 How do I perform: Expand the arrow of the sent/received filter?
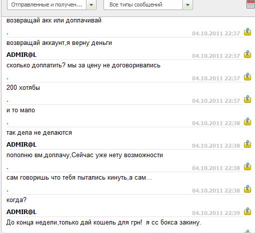91,4
